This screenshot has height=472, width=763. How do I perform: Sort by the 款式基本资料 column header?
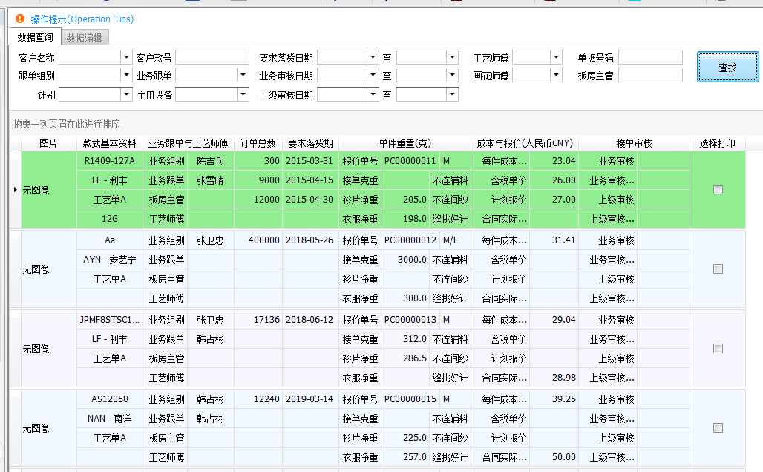click(x=110, y=143)
